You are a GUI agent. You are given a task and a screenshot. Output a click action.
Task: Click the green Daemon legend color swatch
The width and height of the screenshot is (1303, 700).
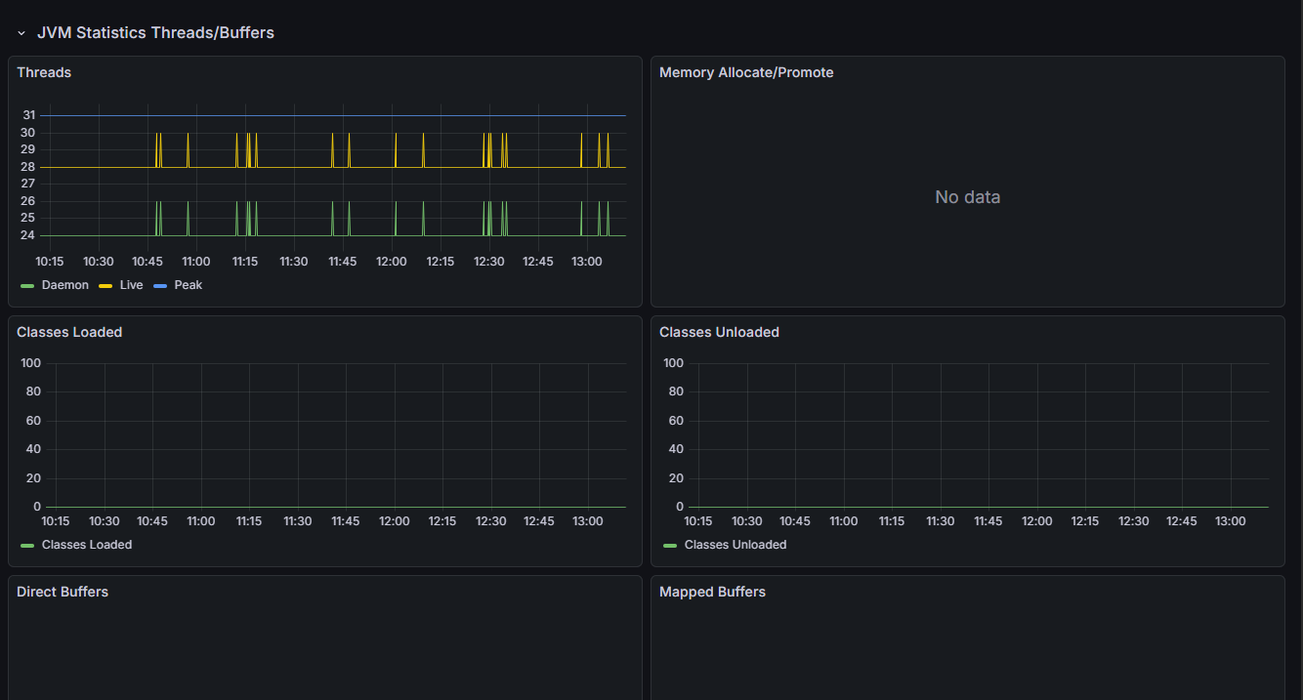click(27, 285)
